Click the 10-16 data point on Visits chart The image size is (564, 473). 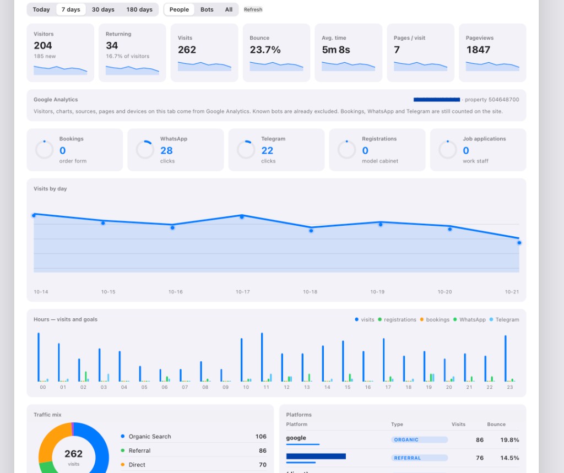click(172, 227)
